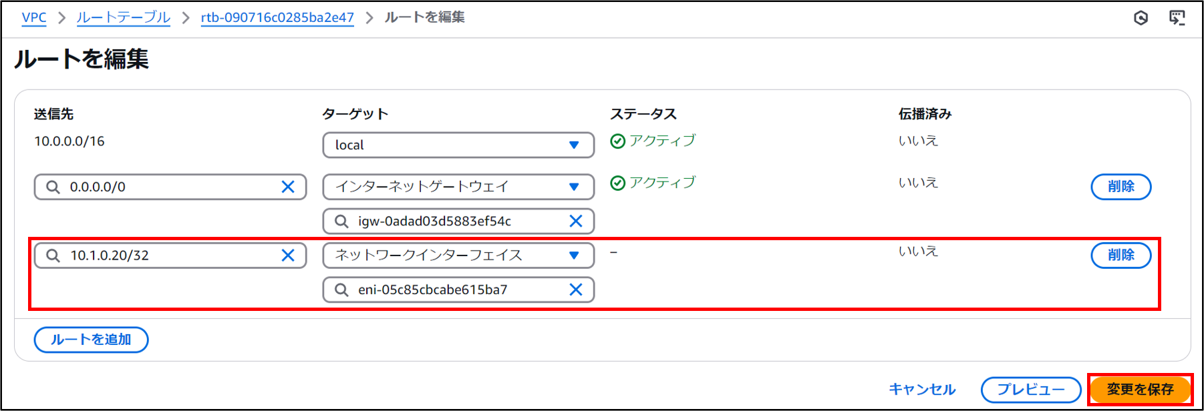Clear the eni-05c85cbcabe615ba7 target value
Screen dimensions: 1204x411
coord(575,290)
